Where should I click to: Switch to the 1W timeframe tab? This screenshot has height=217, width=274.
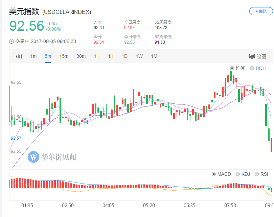139,56
